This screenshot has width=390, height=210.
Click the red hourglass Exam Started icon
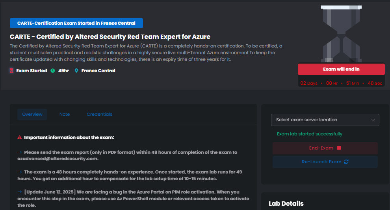click(11, 71)
